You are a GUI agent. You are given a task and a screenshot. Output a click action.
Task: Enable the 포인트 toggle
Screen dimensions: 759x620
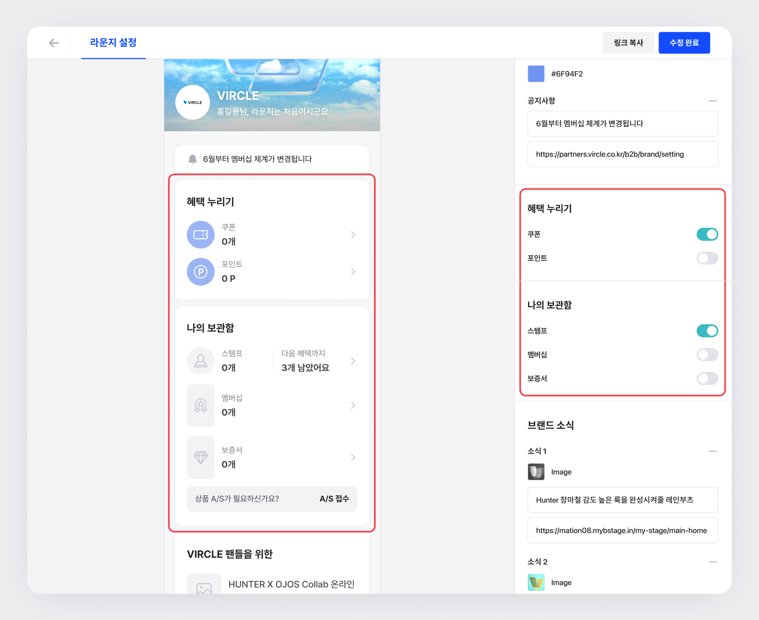pos(707,258)
